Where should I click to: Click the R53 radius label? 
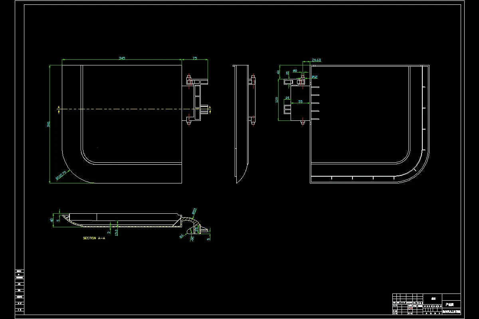[194, 211]
